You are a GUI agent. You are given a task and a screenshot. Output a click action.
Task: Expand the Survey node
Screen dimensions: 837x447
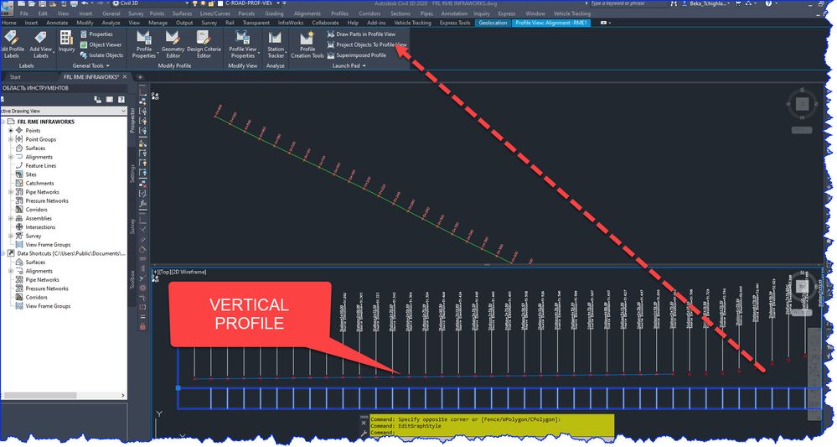coord(11,236)
